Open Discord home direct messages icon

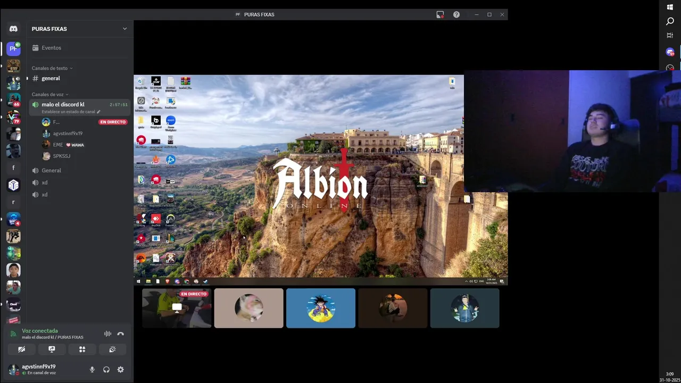click(x=13, y=29)
